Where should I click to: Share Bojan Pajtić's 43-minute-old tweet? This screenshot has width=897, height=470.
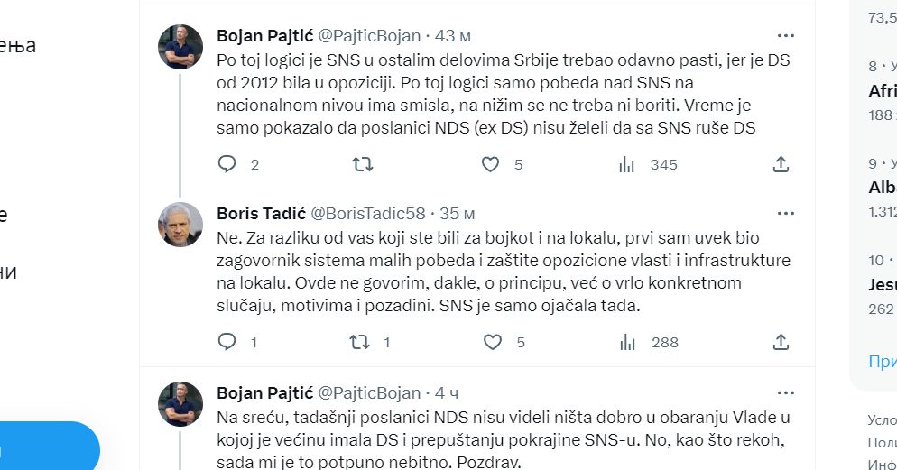[x=781, y=164]
